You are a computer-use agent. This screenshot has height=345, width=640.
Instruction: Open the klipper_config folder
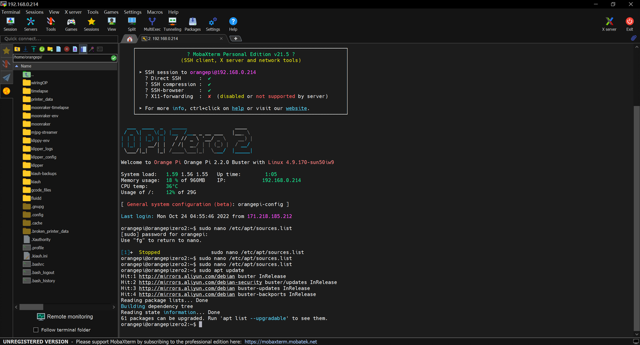pos(43,157)
